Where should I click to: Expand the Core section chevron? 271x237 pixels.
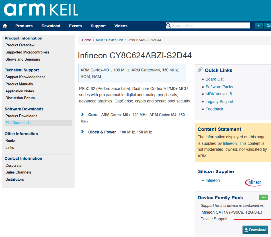[x=82, y=114]
